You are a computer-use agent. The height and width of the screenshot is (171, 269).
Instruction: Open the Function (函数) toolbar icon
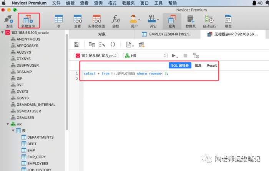point(116,21)
